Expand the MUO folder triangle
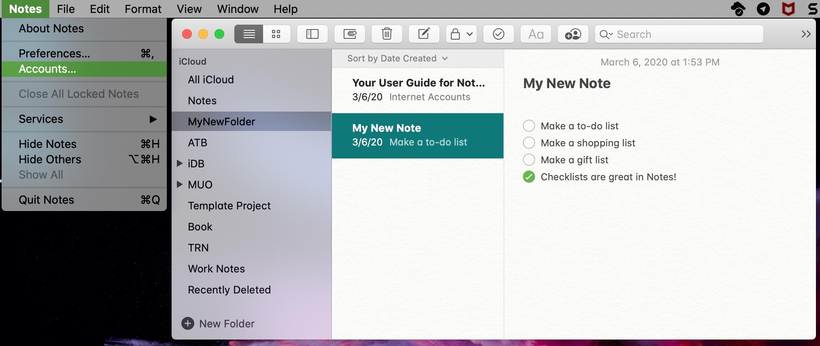This screenshot has width=820, height=346. click(180, 184)
